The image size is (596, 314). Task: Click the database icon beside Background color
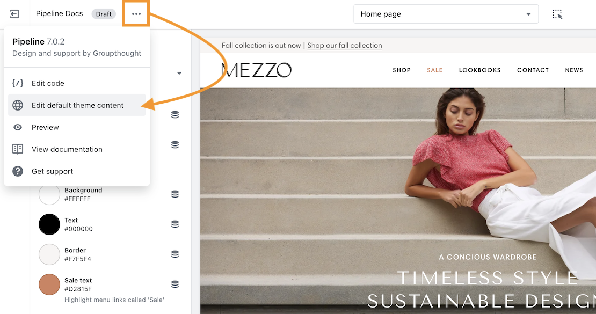[x=175, y=194]
